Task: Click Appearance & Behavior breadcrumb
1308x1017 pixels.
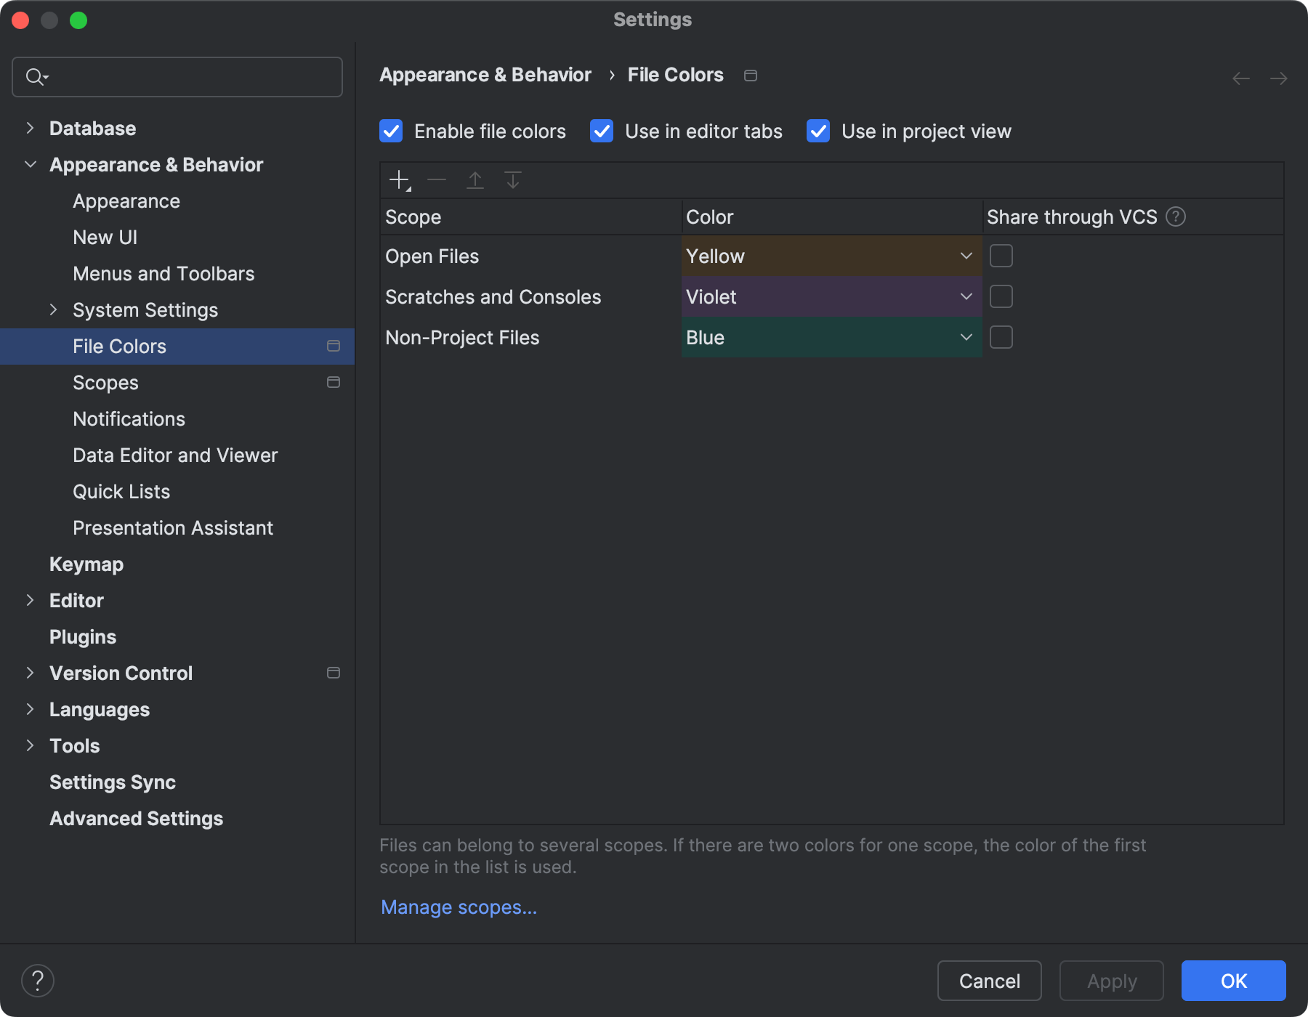Action: pos(485,75)
